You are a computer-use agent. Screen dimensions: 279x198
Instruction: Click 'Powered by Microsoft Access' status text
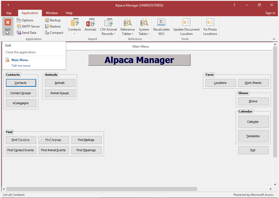pos(253,195)
